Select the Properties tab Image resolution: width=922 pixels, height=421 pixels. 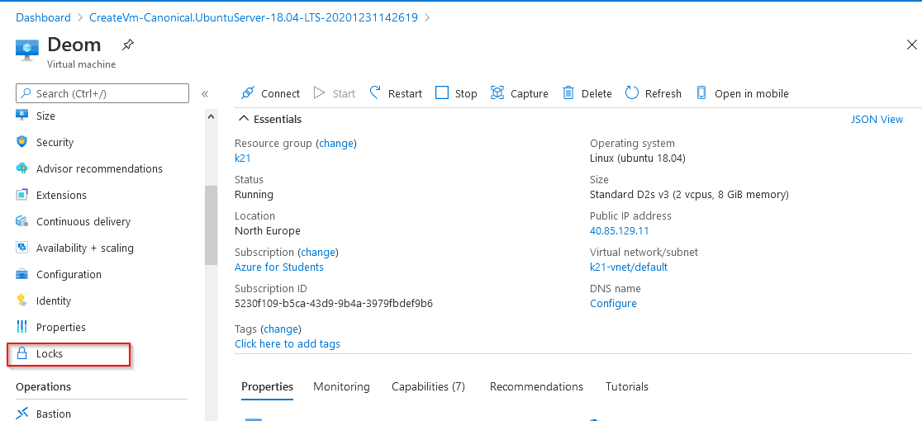[x=268, y=386]
